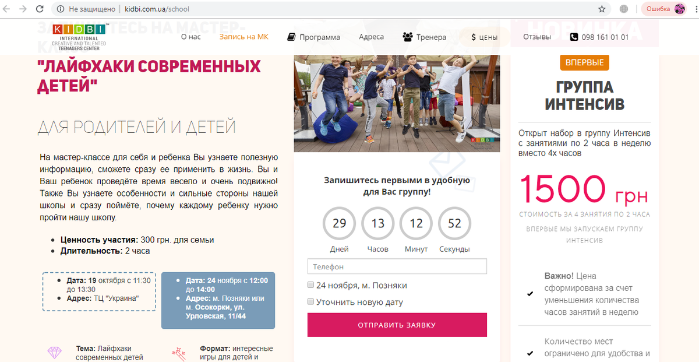Focus the 'Телефон' input field

coord(397,266)
